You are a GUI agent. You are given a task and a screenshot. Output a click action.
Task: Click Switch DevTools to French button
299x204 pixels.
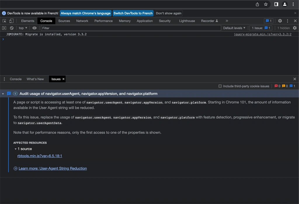pos(133,13)
